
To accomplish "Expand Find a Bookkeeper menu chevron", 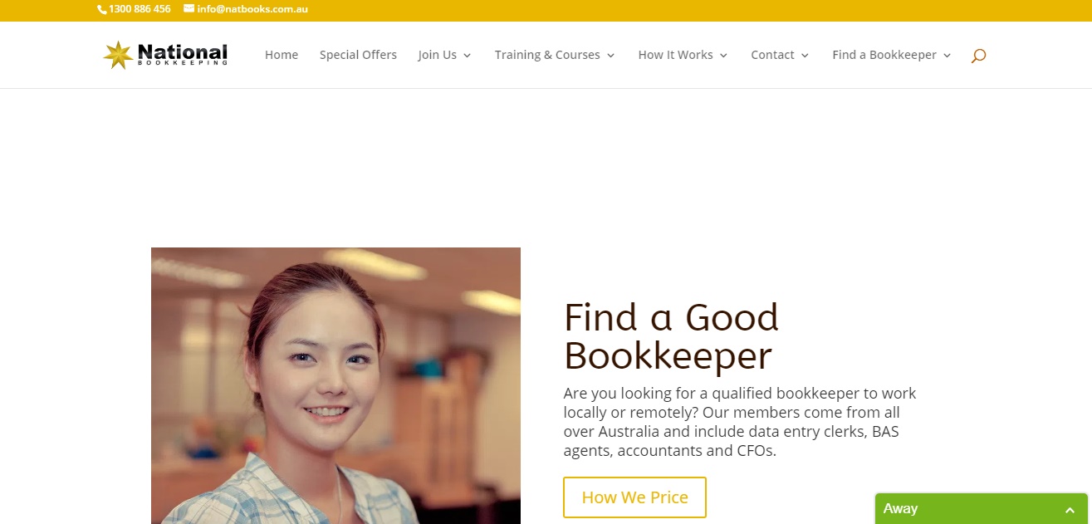I will point(947,56).
